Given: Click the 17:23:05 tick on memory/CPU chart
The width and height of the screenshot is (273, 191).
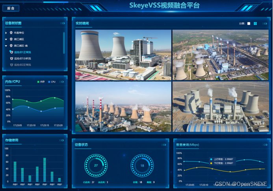Looking at the screenshot, I should (x=18, y=125).
